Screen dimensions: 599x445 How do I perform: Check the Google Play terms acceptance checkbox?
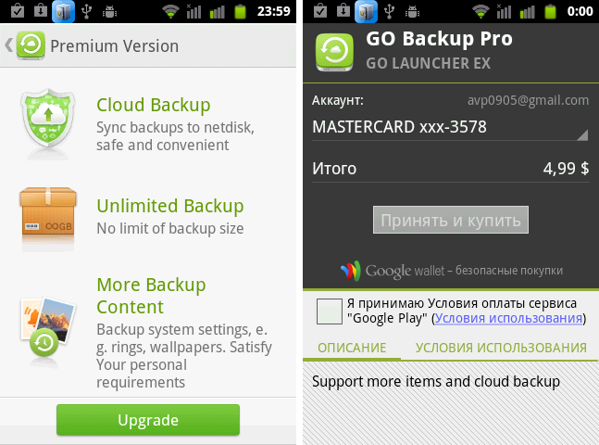[x=329, y=311]
